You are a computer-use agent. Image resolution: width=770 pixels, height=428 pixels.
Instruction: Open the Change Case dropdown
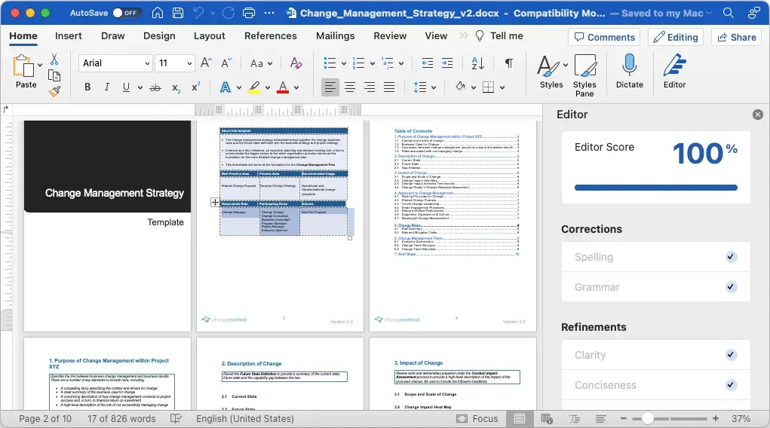261,63
